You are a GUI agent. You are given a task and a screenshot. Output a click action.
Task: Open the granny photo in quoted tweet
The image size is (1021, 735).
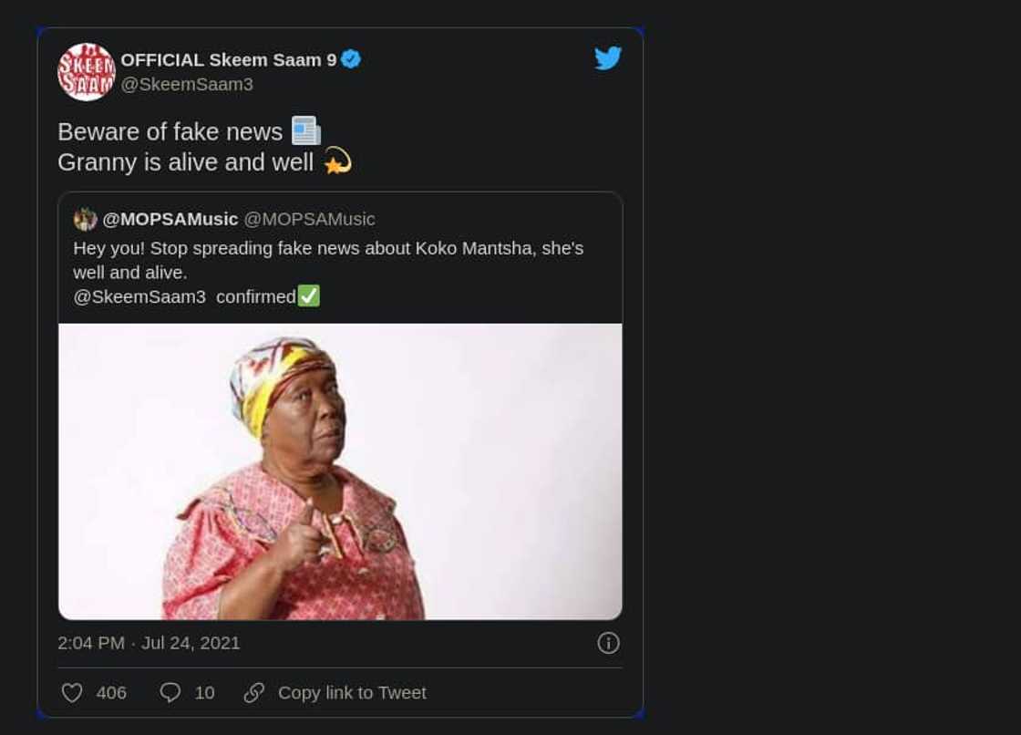tap(340, 471)
